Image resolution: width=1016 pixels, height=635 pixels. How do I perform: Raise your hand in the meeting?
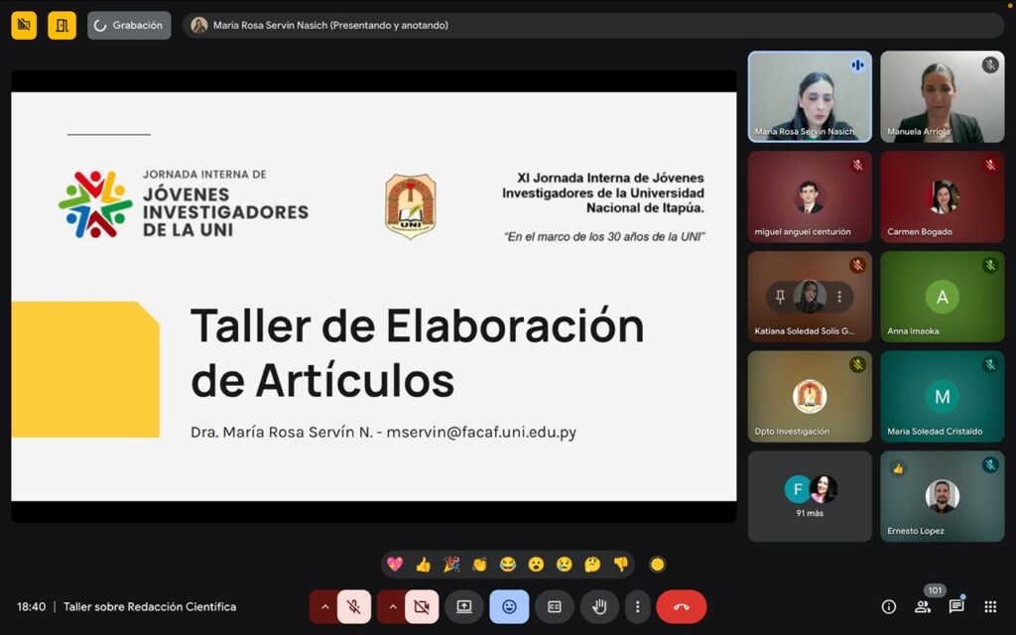(x=599, y=606)
